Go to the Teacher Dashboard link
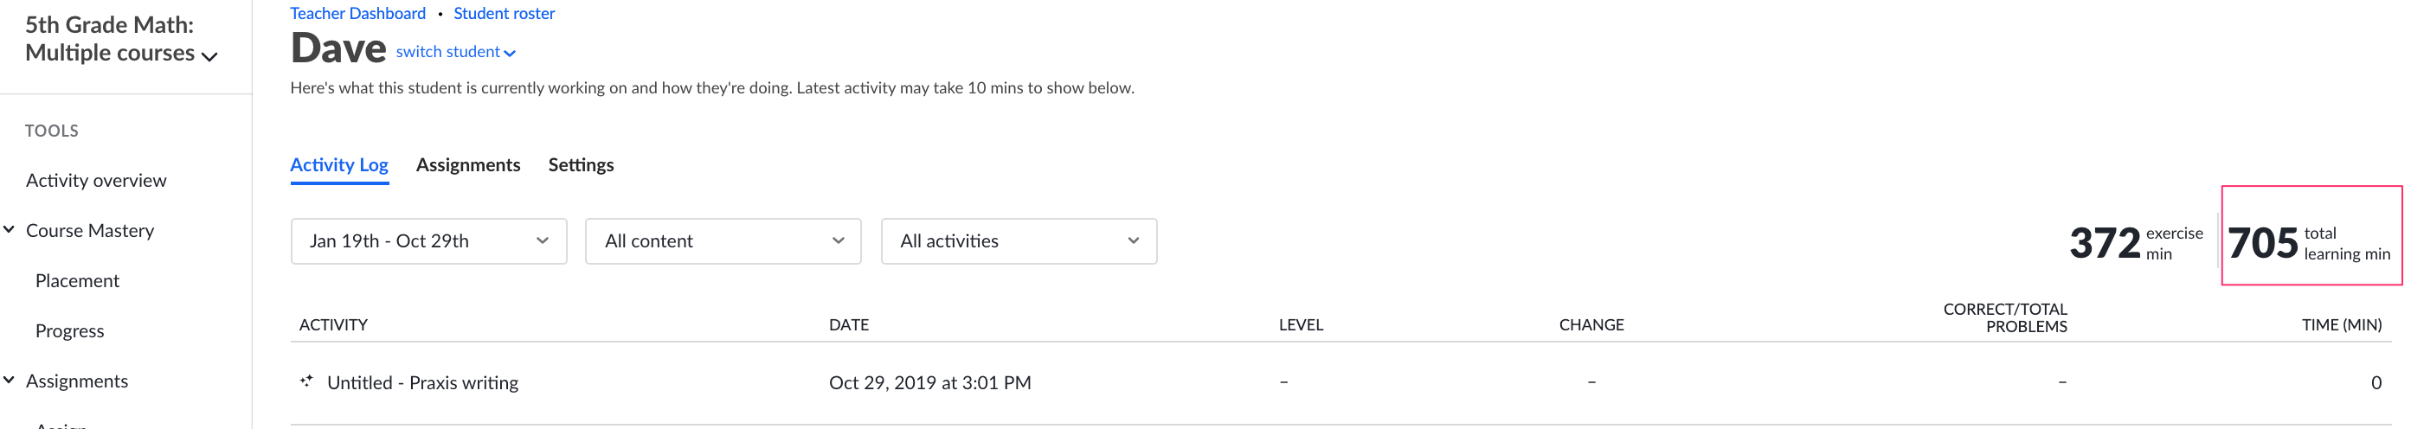Viewport: 2411px width, 429px height. (357, 13)
